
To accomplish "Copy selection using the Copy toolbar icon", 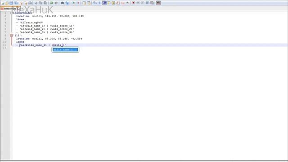I will coord(40,3).
